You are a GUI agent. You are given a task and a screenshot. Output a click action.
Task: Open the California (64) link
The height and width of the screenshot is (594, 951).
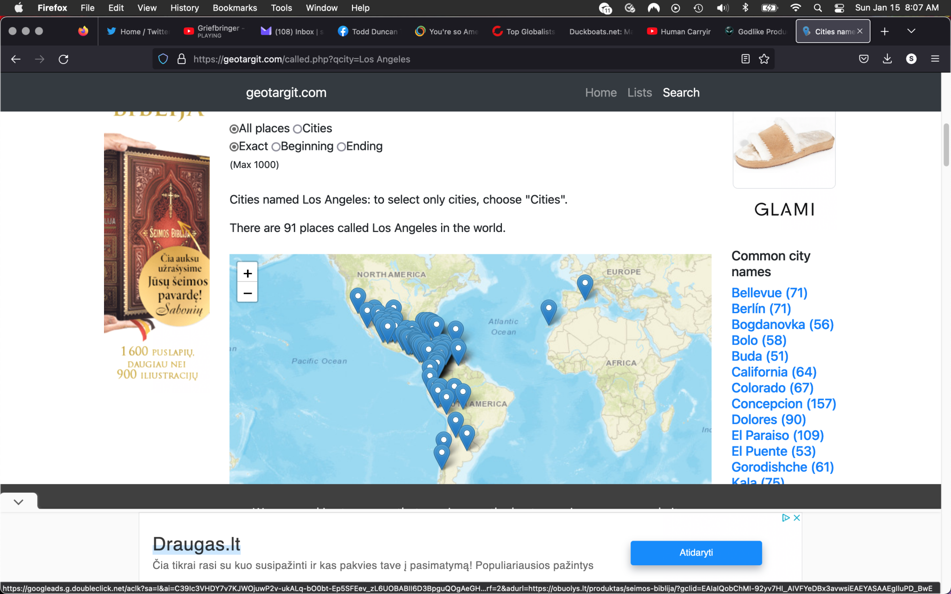point(774,372)
